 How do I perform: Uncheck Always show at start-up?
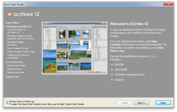pos(7,102)
